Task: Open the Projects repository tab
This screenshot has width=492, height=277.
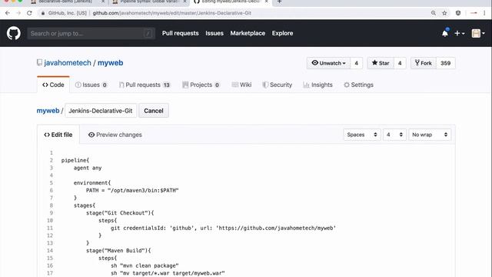Action: click(x=201, y=85)
